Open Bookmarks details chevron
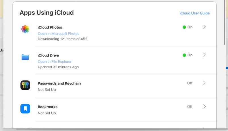228x131 pixels. 204,107
